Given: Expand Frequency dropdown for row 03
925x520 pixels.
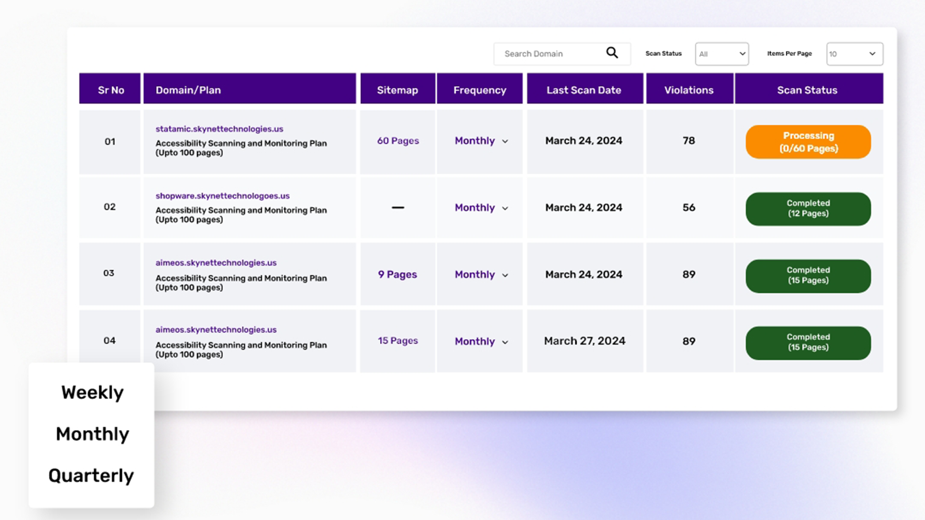Looking at the screenshot, I should tap(481, 275).
